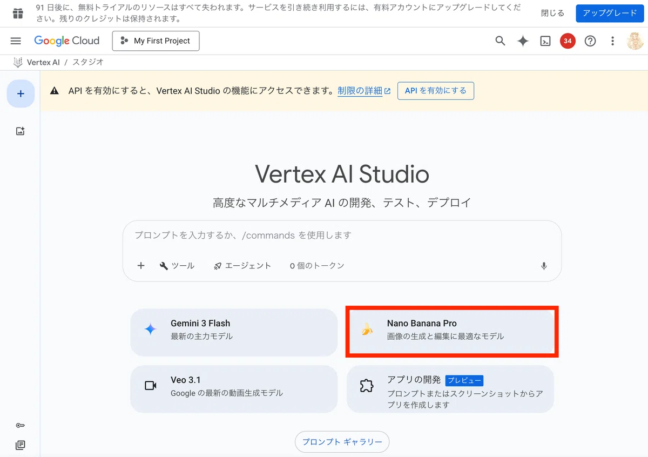Click the video camera icon on Veo 3.1 card

tap(151, 386)
